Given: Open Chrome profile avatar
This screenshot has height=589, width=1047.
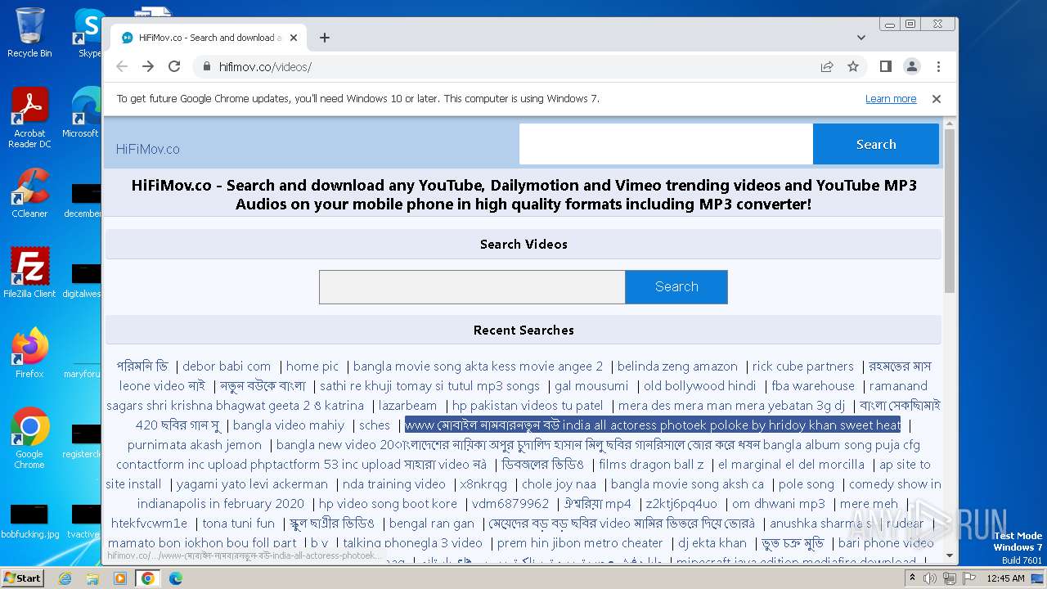Looking at the screenshot, I should click(x=911, y=66).
